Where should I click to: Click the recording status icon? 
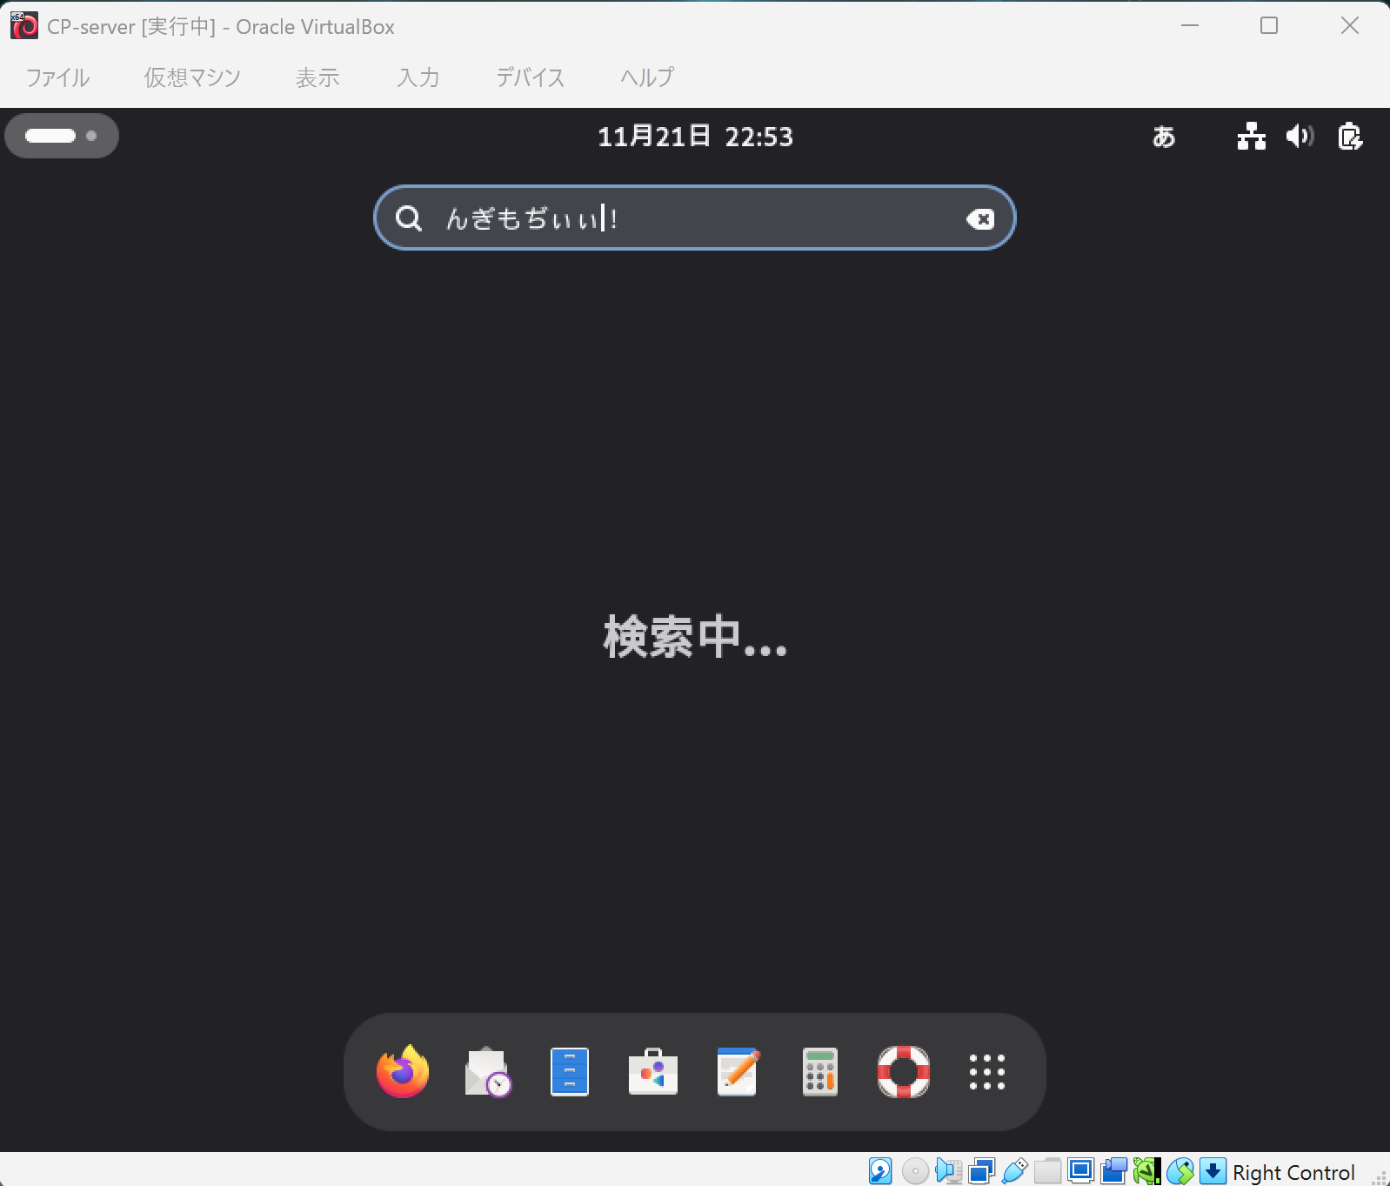click(x=1114, y=1171)
